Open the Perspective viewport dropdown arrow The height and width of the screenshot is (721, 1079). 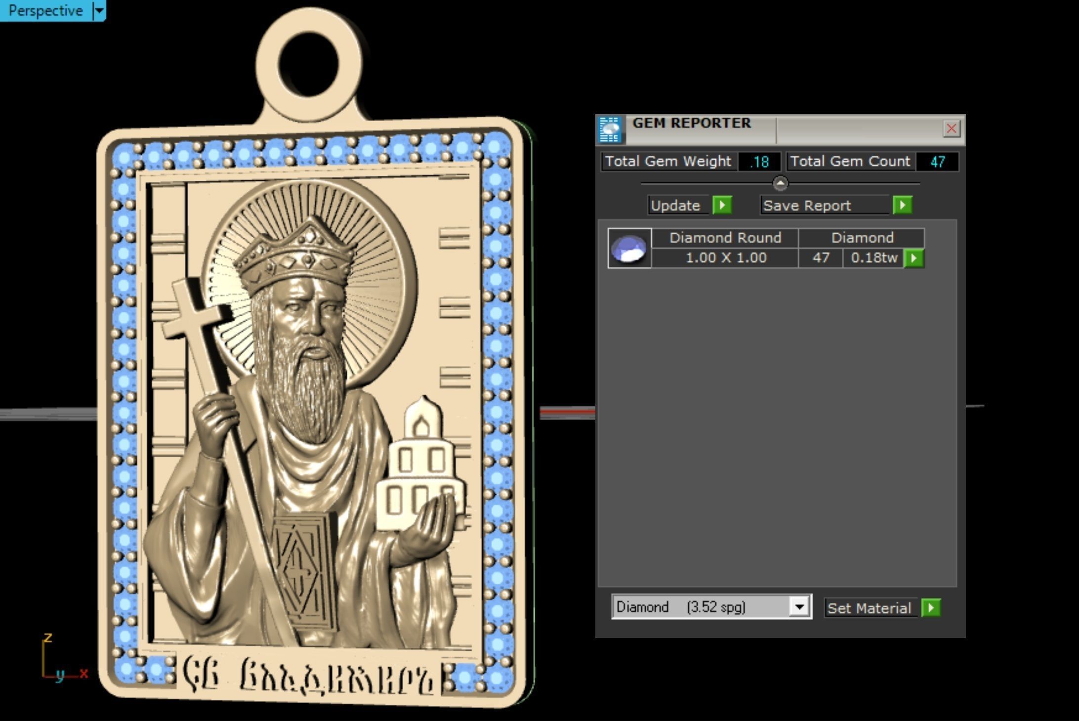(x=99, y=10)
